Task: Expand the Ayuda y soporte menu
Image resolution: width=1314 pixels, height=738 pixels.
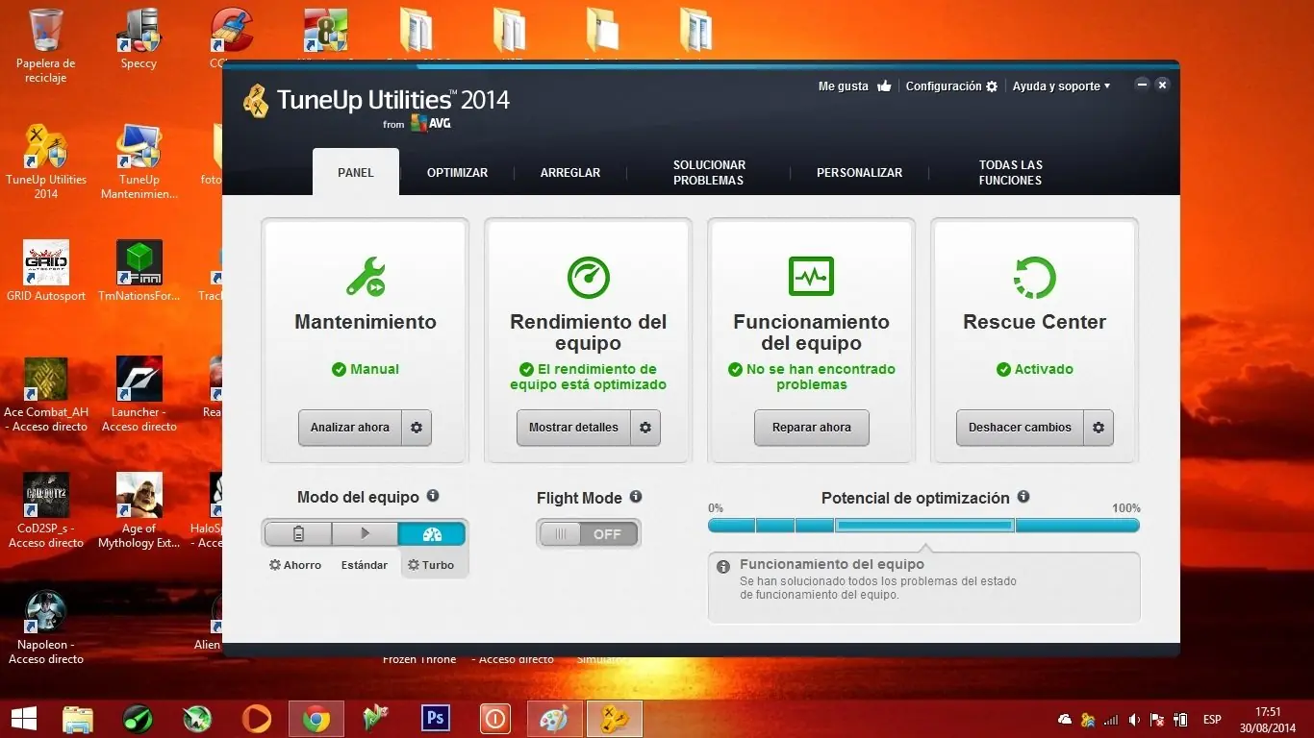Action: 1061,86
